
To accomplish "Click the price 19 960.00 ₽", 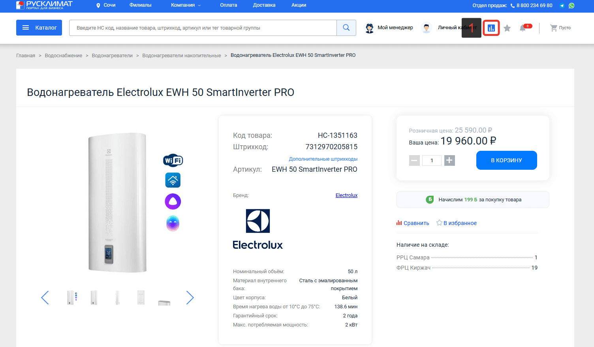I will (x=468, y=141).
